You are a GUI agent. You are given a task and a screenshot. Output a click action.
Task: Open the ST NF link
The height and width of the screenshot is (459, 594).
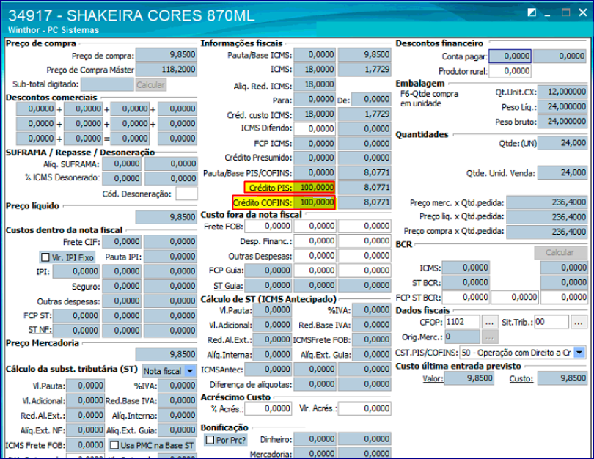pos(40,330)
